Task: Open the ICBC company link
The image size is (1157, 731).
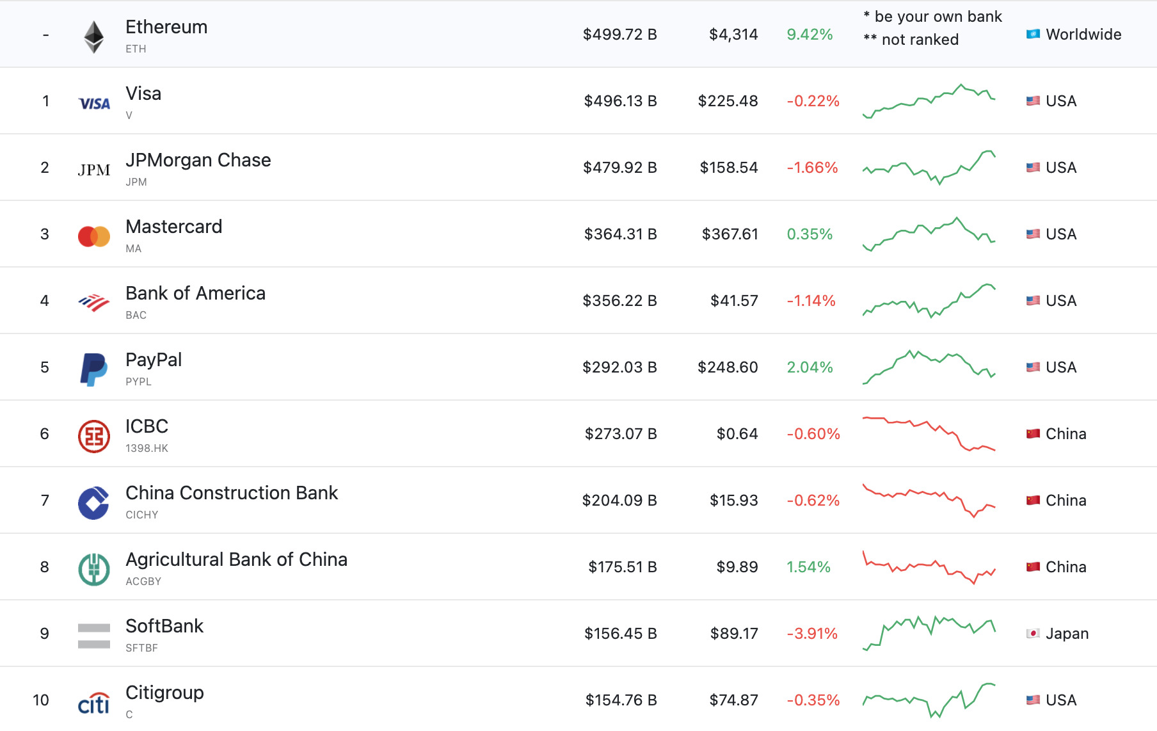Action: coord(147,426)
